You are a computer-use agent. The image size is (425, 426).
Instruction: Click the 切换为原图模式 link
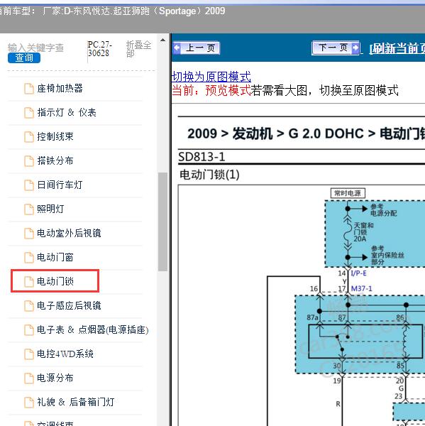(x=211, y=77)
